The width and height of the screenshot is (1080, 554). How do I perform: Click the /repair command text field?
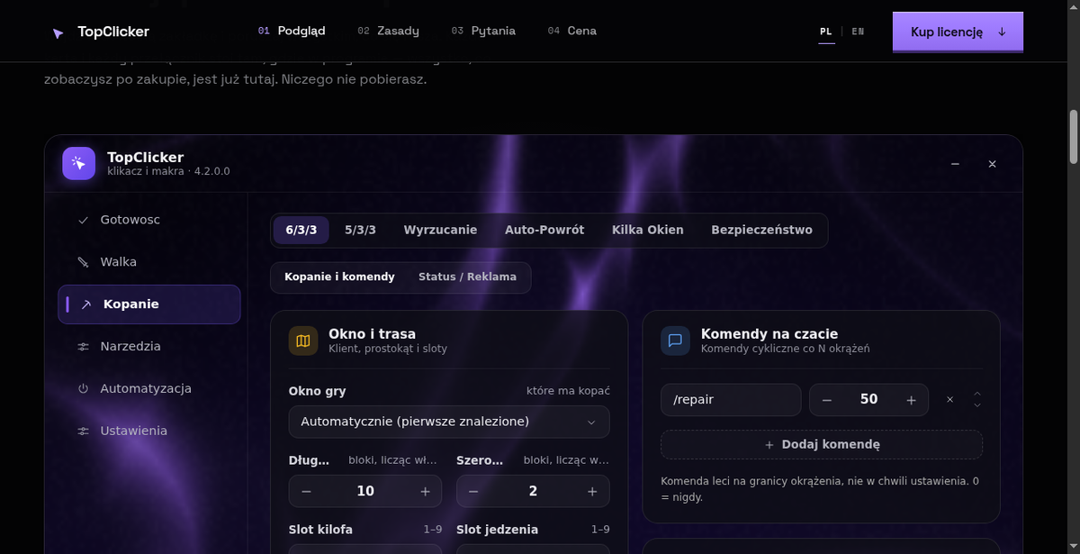pos(731,399)
